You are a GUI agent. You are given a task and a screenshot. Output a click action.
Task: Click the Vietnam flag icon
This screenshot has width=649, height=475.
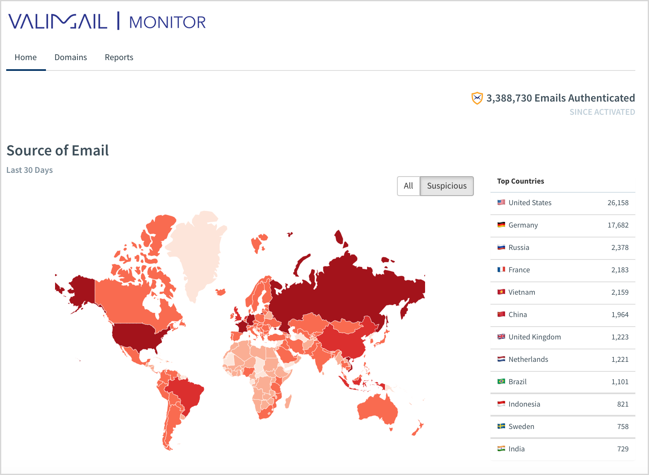[501, 292]
